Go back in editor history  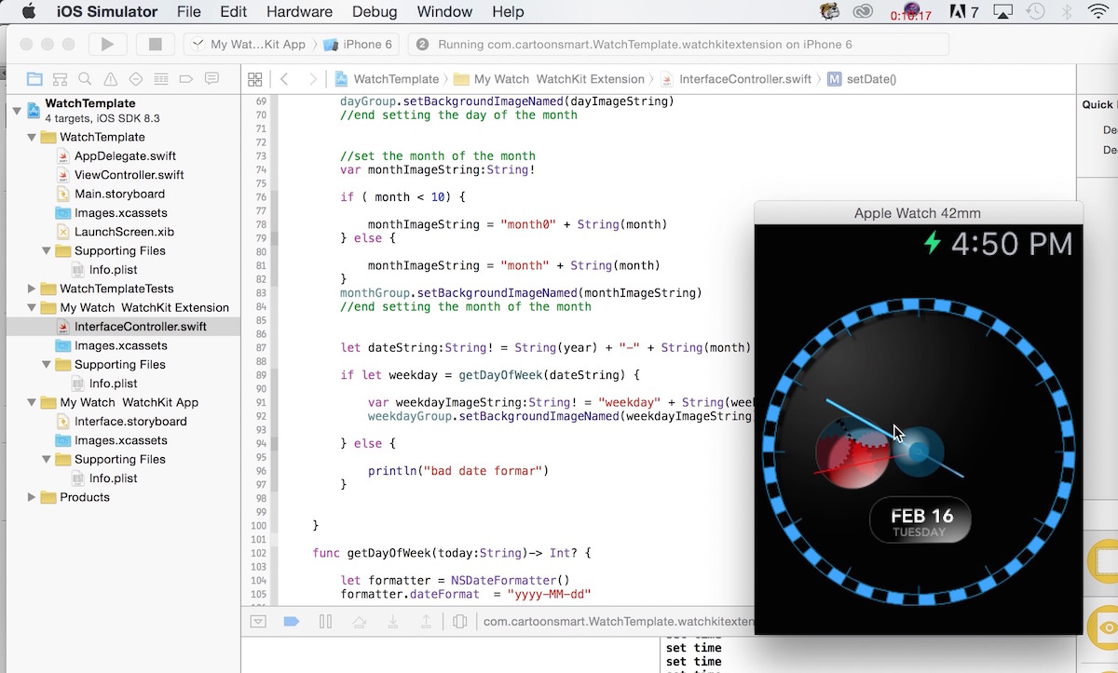pos(284,79)
